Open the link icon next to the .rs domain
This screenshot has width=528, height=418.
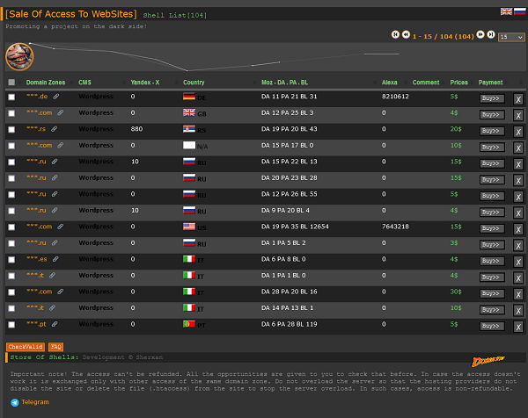54,129
